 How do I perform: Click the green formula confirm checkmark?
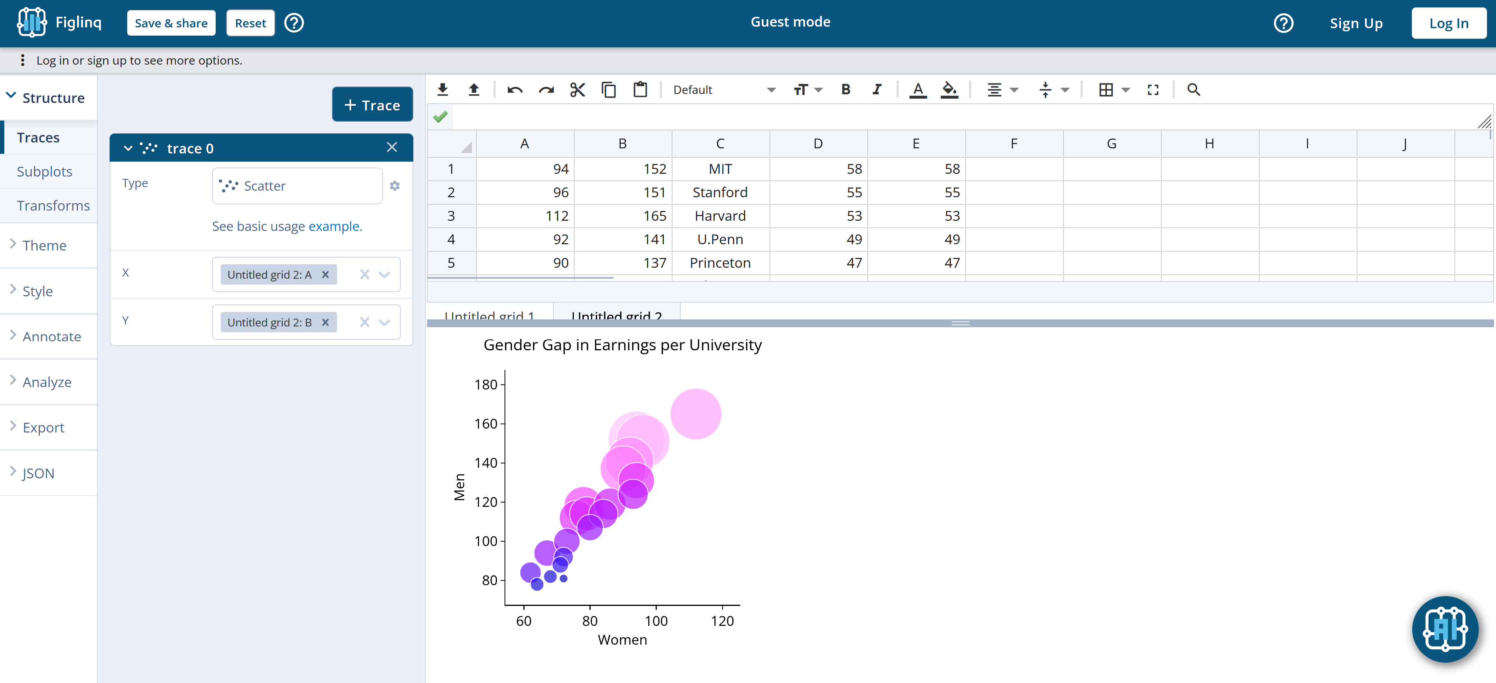tap(440, 117)
